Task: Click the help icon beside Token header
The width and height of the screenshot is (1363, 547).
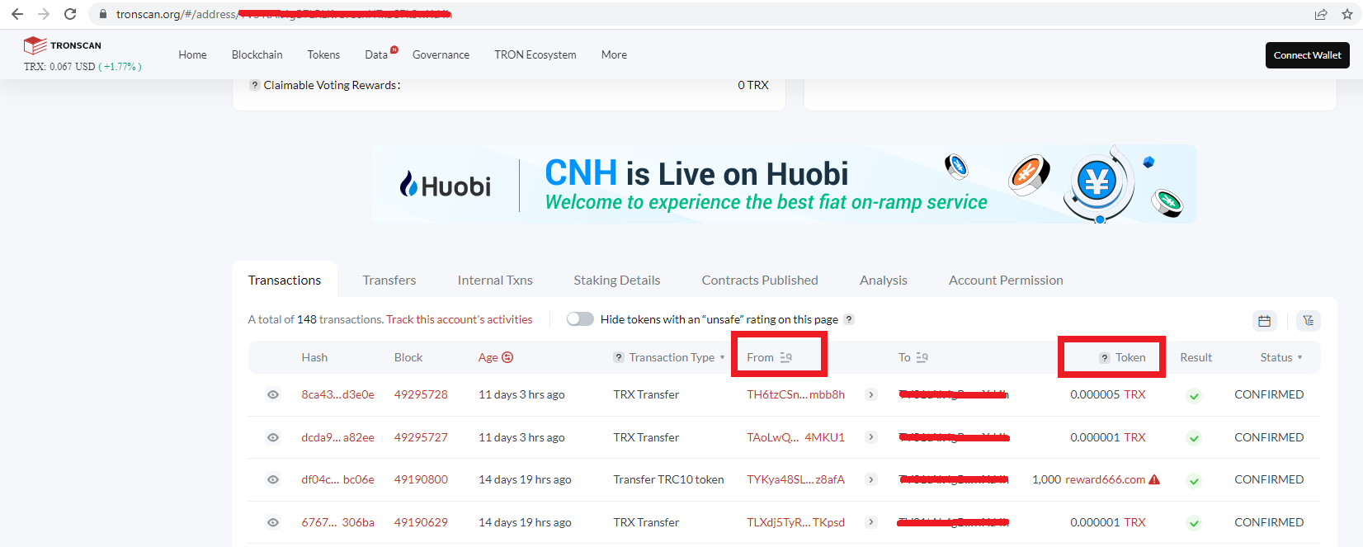Action: click(x=1105, y=357)
